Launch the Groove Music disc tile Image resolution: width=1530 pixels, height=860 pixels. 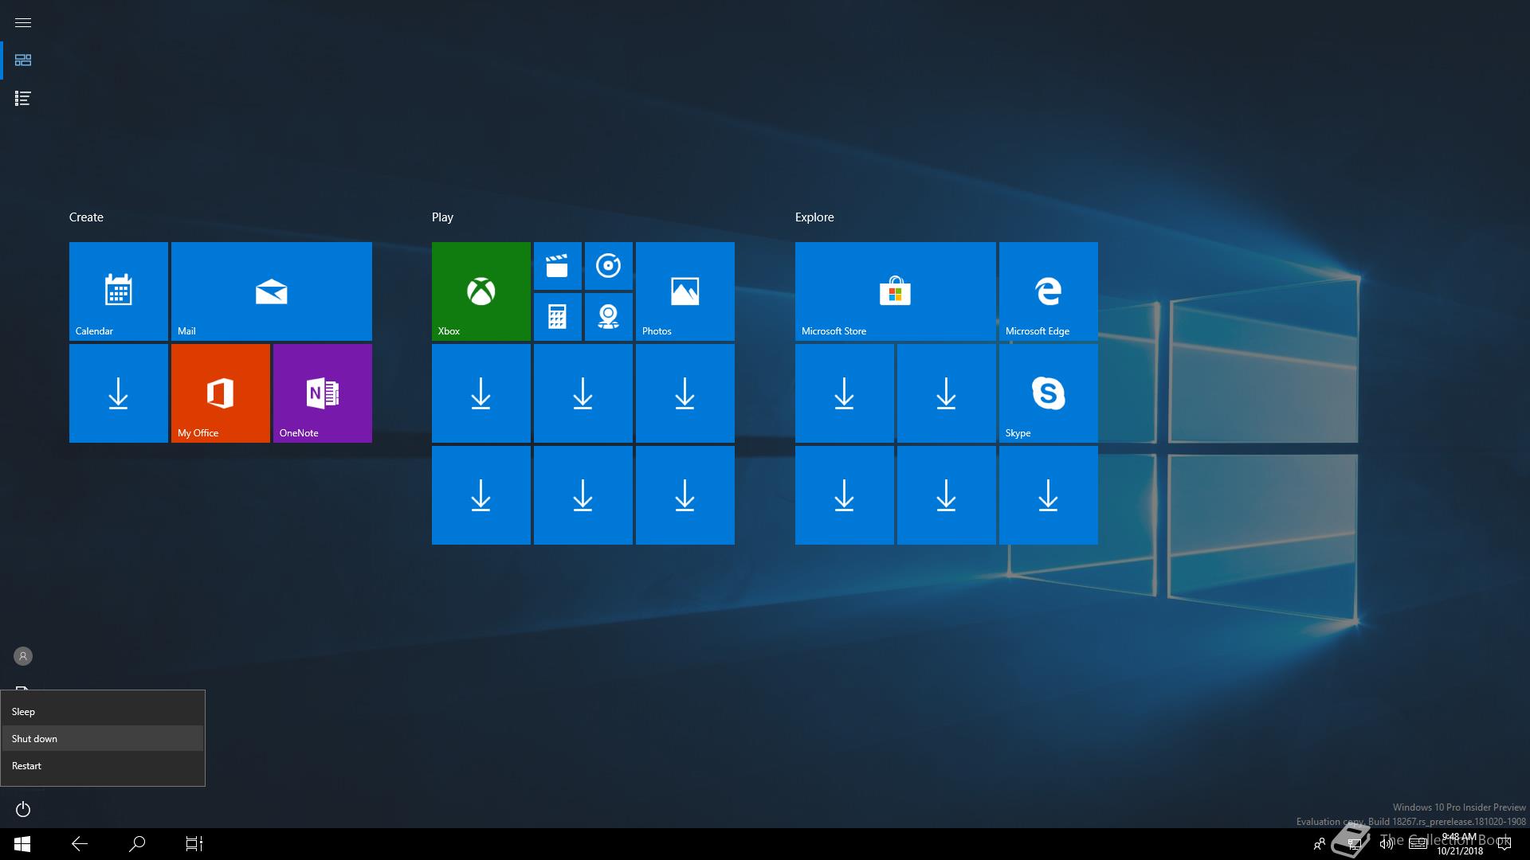point(609,266)
